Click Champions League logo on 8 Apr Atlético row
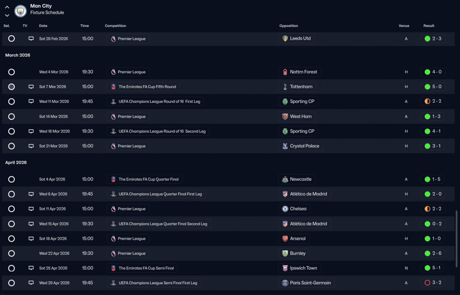Screen dimensions: 460x295 click(114, 194)
